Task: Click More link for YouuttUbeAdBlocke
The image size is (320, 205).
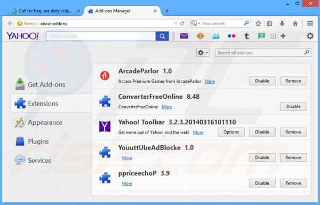Action: [127, 158]
